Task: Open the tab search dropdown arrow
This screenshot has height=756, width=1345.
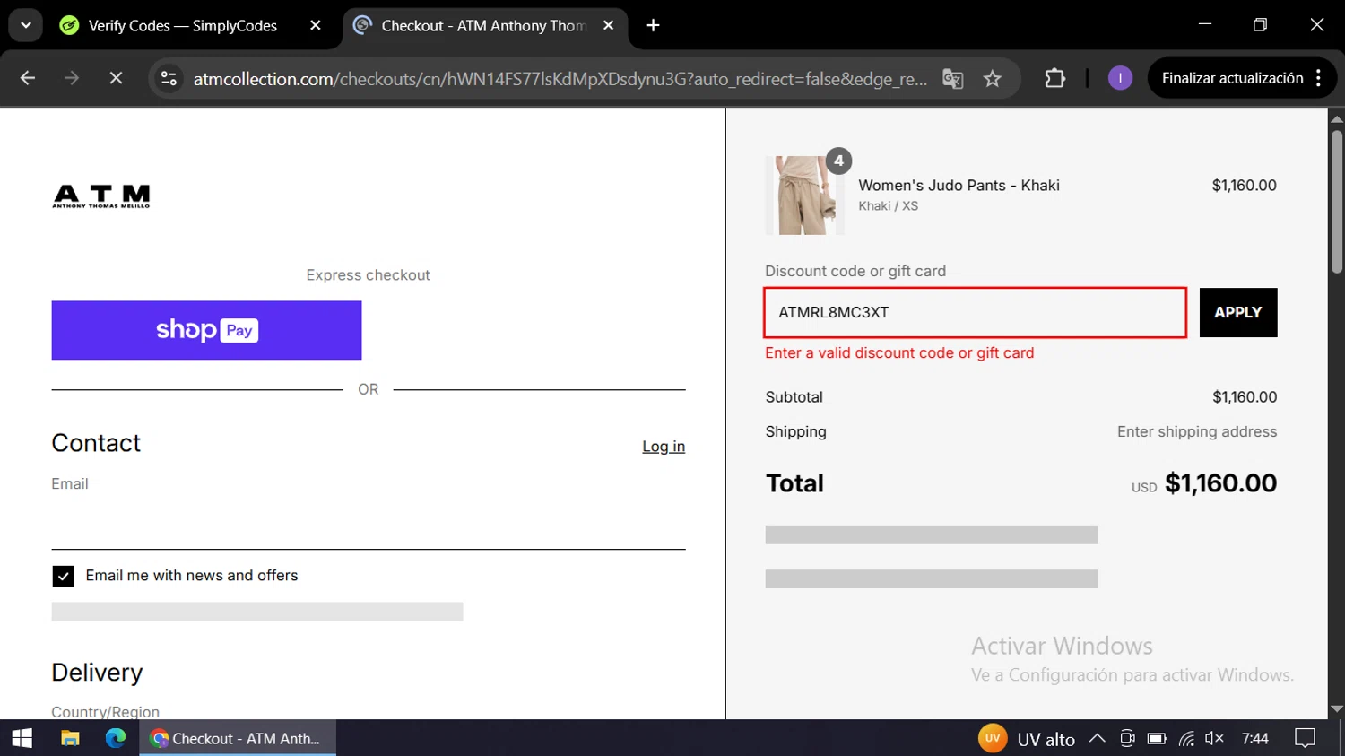Action: (26, 25)
